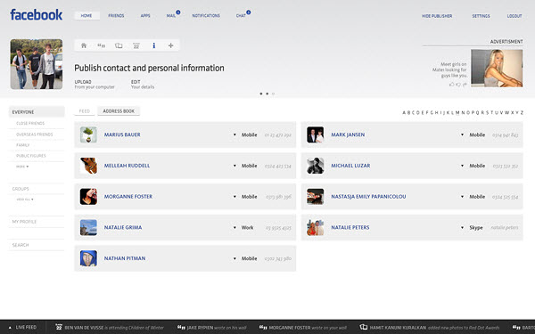Open contact type dropdown for Nastasja Emily Papanicolou

(x=462, y=197)
